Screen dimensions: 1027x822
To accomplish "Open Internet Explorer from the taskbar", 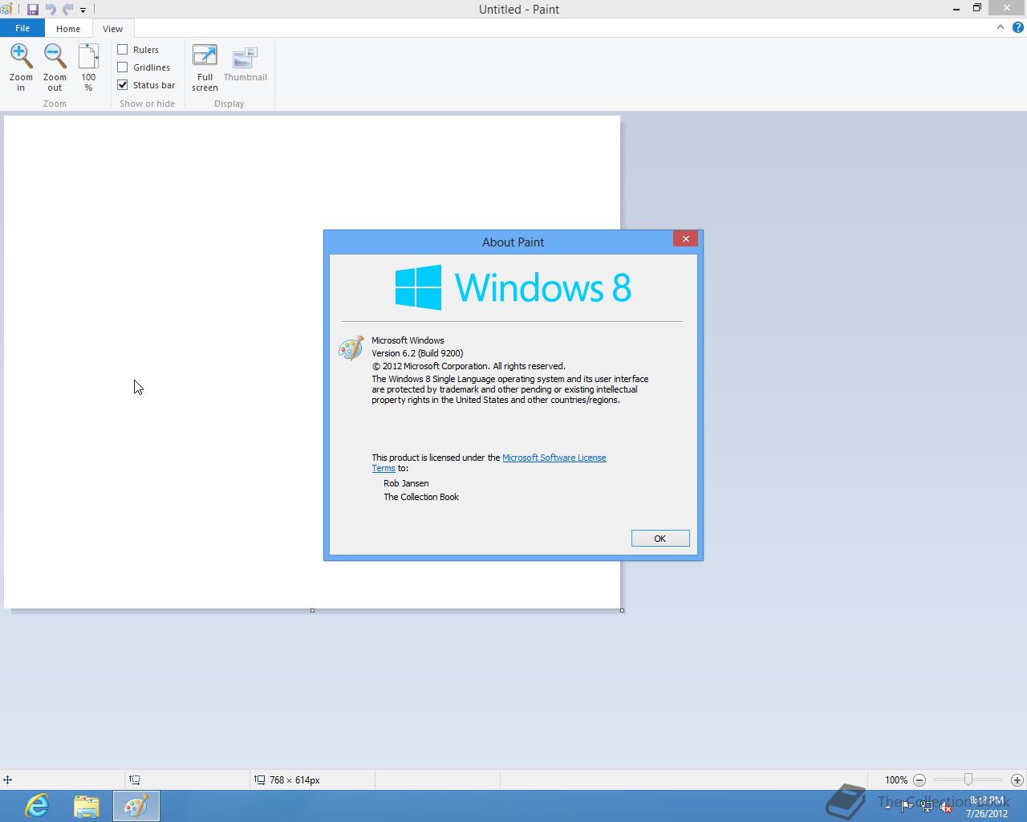I will coord(37,805).
